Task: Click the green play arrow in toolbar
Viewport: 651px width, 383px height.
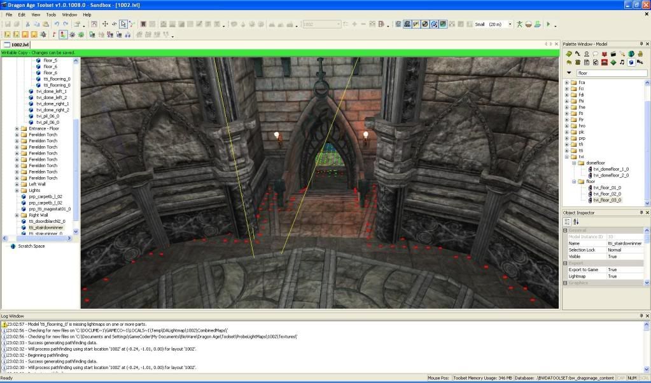Action: coord(549,24)
